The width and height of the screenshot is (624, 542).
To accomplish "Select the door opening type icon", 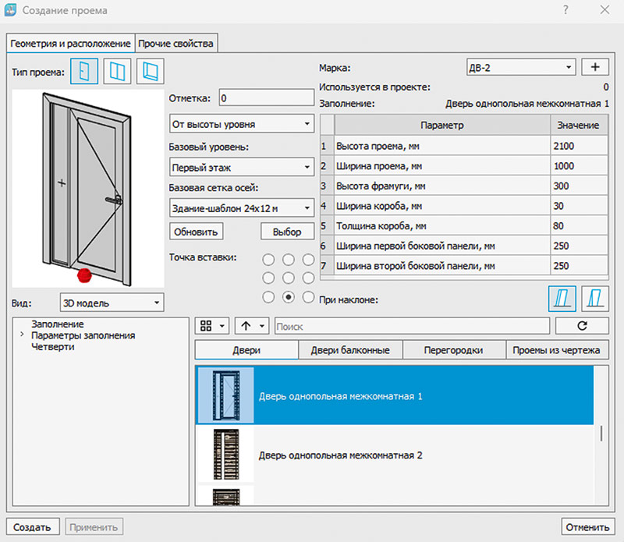I will coord(84,72).
